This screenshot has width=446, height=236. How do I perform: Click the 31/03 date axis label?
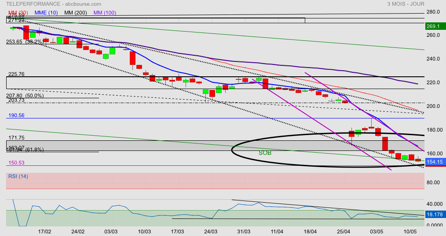(244, 232)
